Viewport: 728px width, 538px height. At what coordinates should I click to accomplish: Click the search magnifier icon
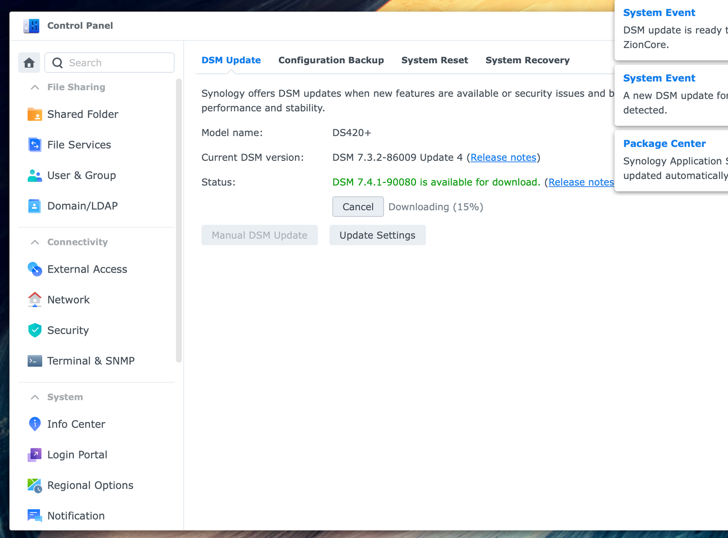[x=57, y=63]
